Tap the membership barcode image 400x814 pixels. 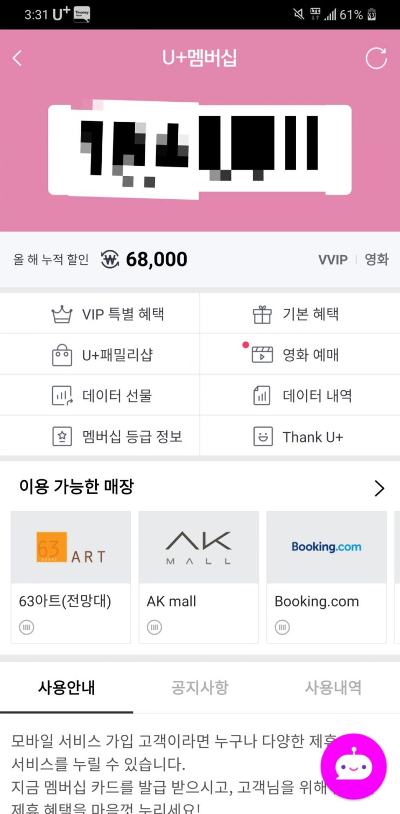[200, 151]
